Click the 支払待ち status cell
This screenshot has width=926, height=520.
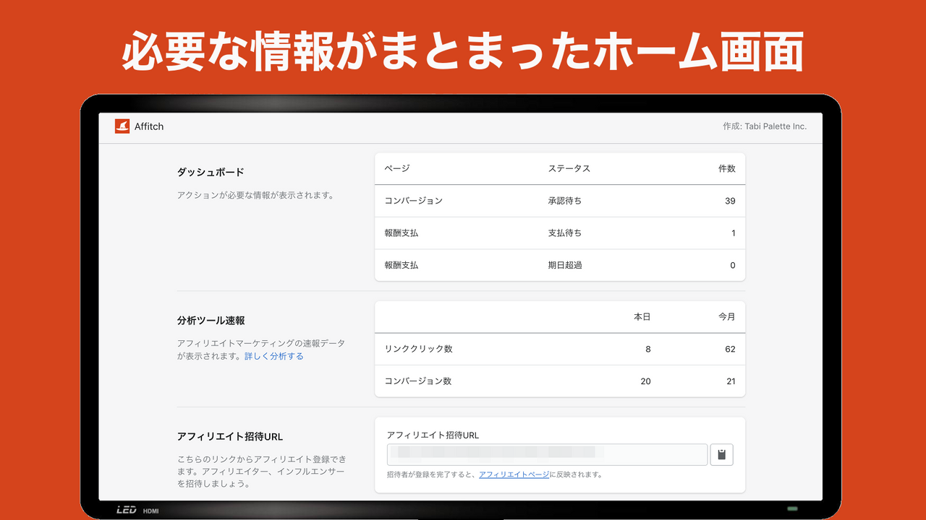(x=565, y=233)
